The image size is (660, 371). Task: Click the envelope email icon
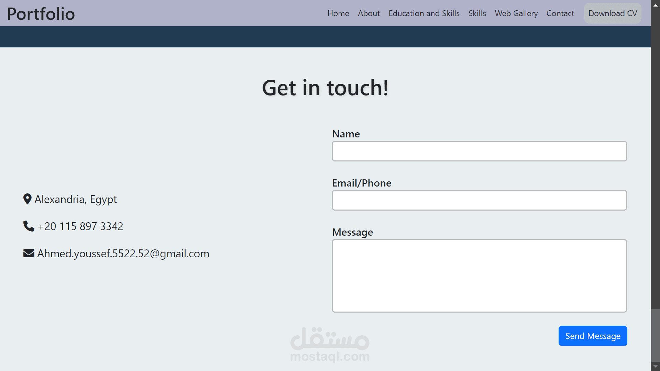coord(29,254)
